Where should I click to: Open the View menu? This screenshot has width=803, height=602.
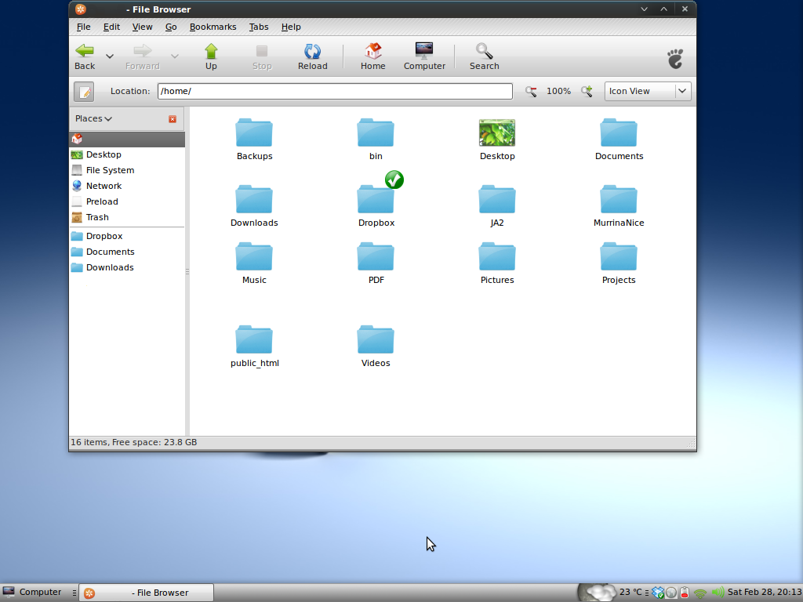[x=143, y=27]
